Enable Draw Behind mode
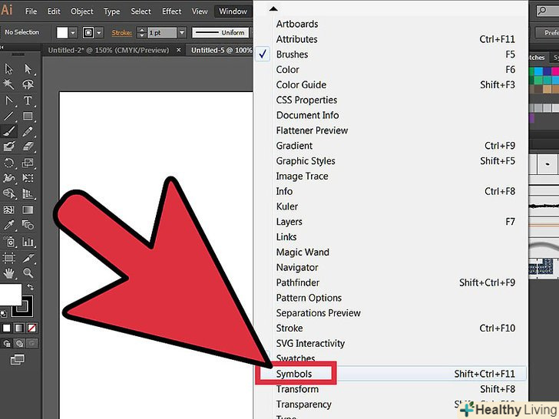 [19, 344]
